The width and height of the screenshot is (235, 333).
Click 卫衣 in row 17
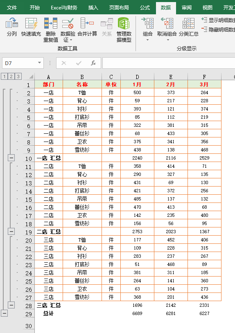tap(82, 215)
